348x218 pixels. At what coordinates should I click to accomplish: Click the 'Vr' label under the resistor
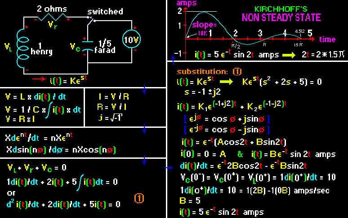(x=52, y=25)
